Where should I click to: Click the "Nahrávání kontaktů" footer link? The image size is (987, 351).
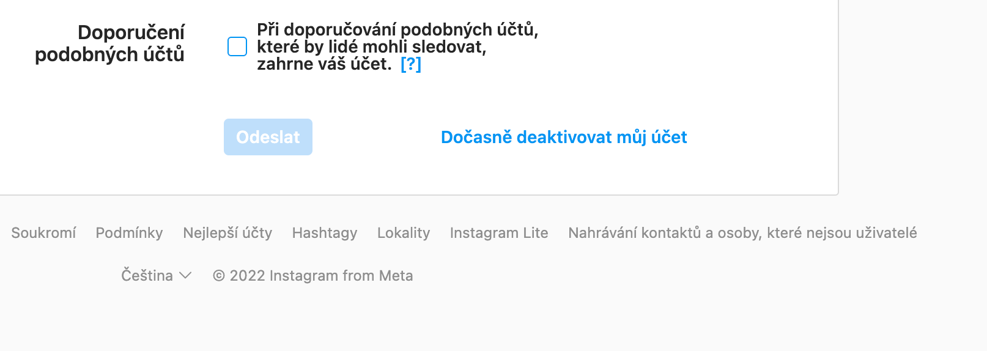pos(742,233)
